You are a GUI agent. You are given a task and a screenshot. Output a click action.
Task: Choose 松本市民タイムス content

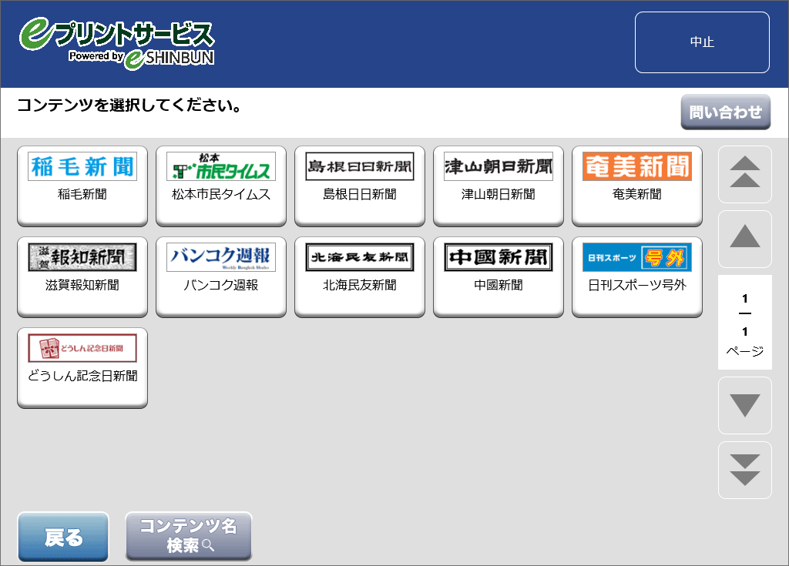(x=221, y=186)
